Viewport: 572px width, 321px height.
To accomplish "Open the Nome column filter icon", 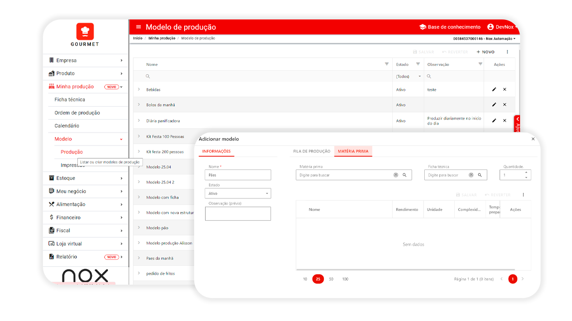I will (387, 64).
